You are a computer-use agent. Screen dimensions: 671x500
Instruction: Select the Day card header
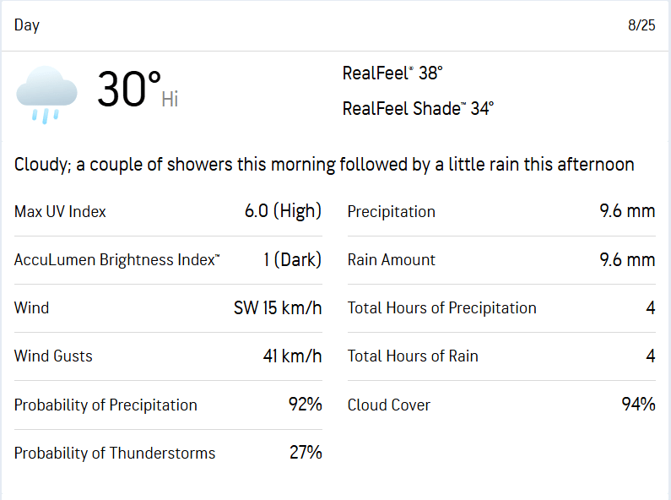336,25
